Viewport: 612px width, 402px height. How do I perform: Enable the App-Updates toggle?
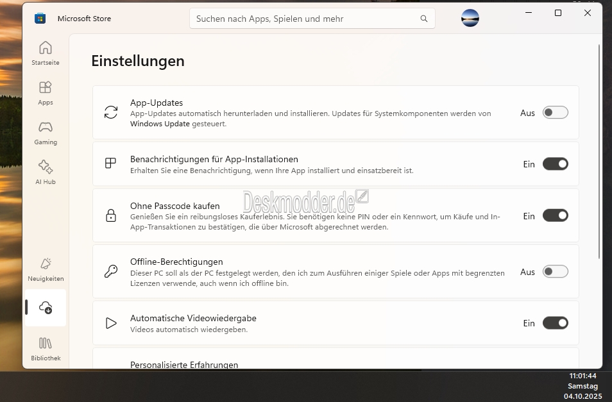(555, 113)
